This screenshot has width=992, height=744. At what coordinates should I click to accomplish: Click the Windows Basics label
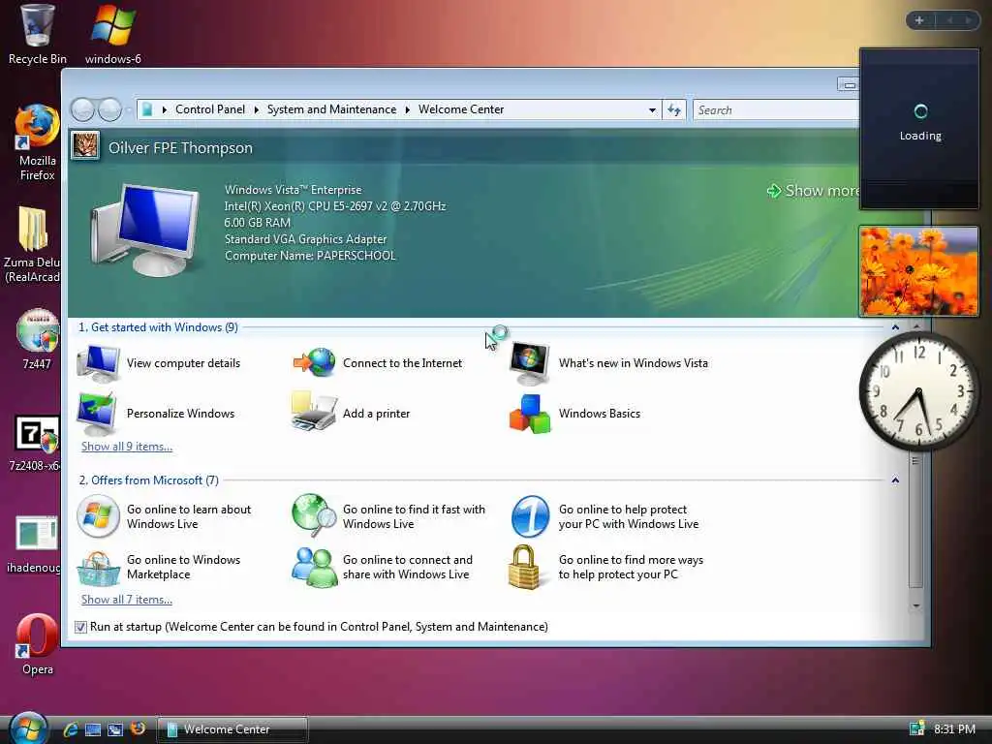[x=599, y=414]
